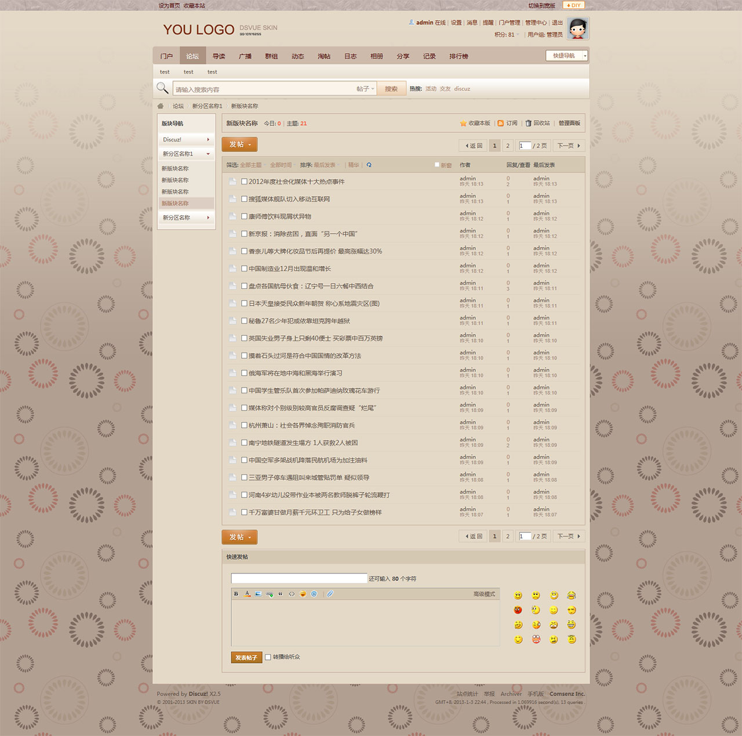This screenshot has width=742, height=736.
Task: Check box for 千万富婆甘做月薪千元环卫工 thread
Action: (x=245, y=512)
